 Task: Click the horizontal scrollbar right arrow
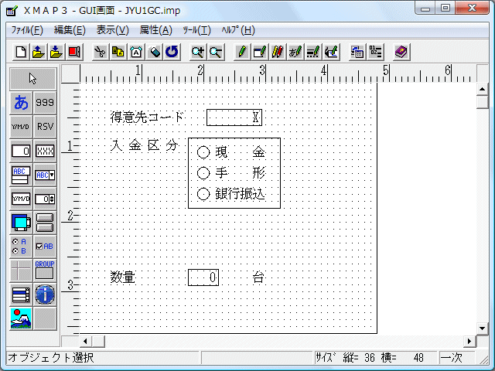point(469,341)
